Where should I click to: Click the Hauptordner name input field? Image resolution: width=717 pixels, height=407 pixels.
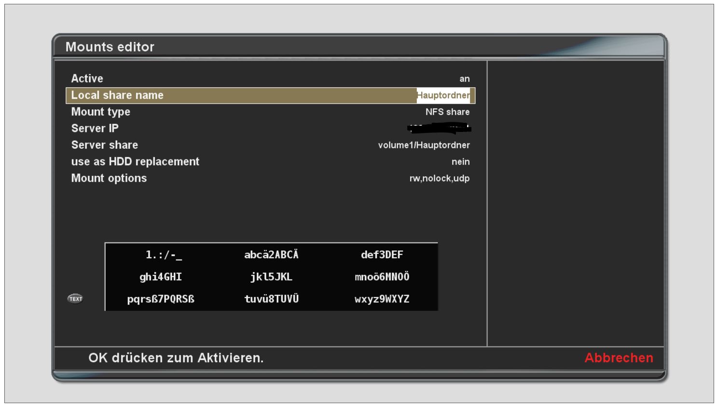443,95
